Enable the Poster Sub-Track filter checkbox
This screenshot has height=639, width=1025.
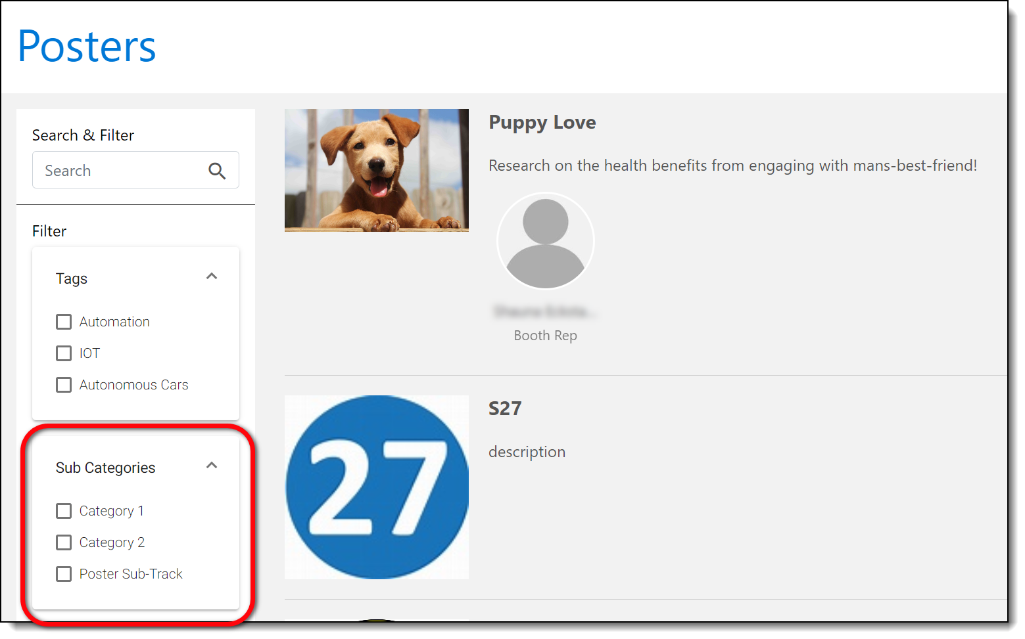point(64,574)
